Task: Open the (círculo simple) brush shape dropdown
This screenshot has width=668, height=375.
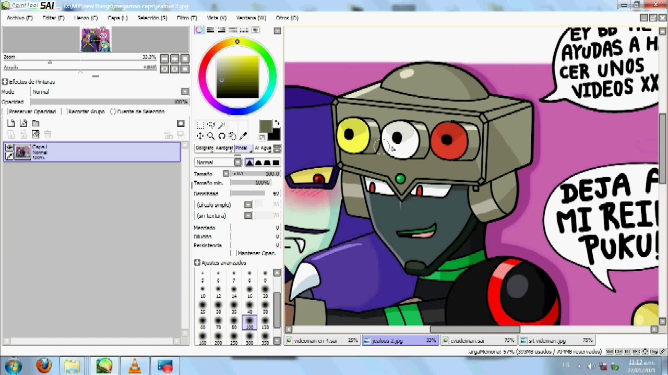Action: click(x=248, y=205)
